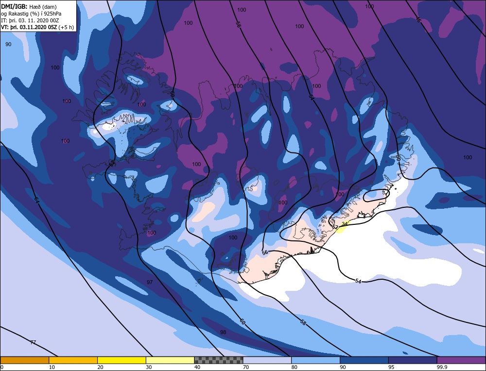Image resolution: width=486 pixels, height=371 pixels.
Task: Click the contour label '62'
Action: pos(112,164)
